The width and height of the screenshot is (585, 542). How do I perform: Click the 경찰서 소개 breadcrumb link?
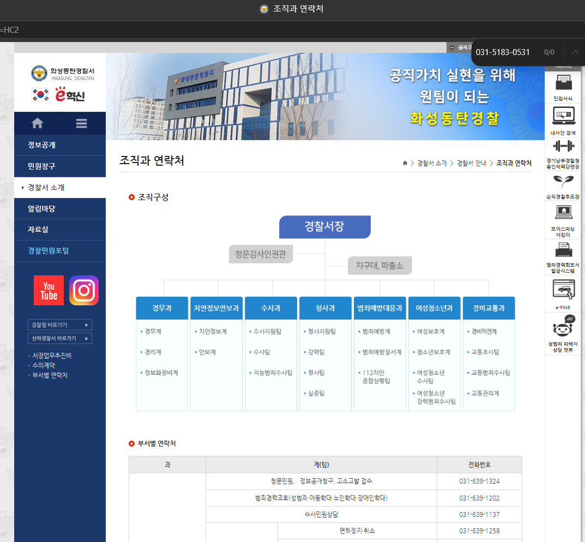coord(432,163)
